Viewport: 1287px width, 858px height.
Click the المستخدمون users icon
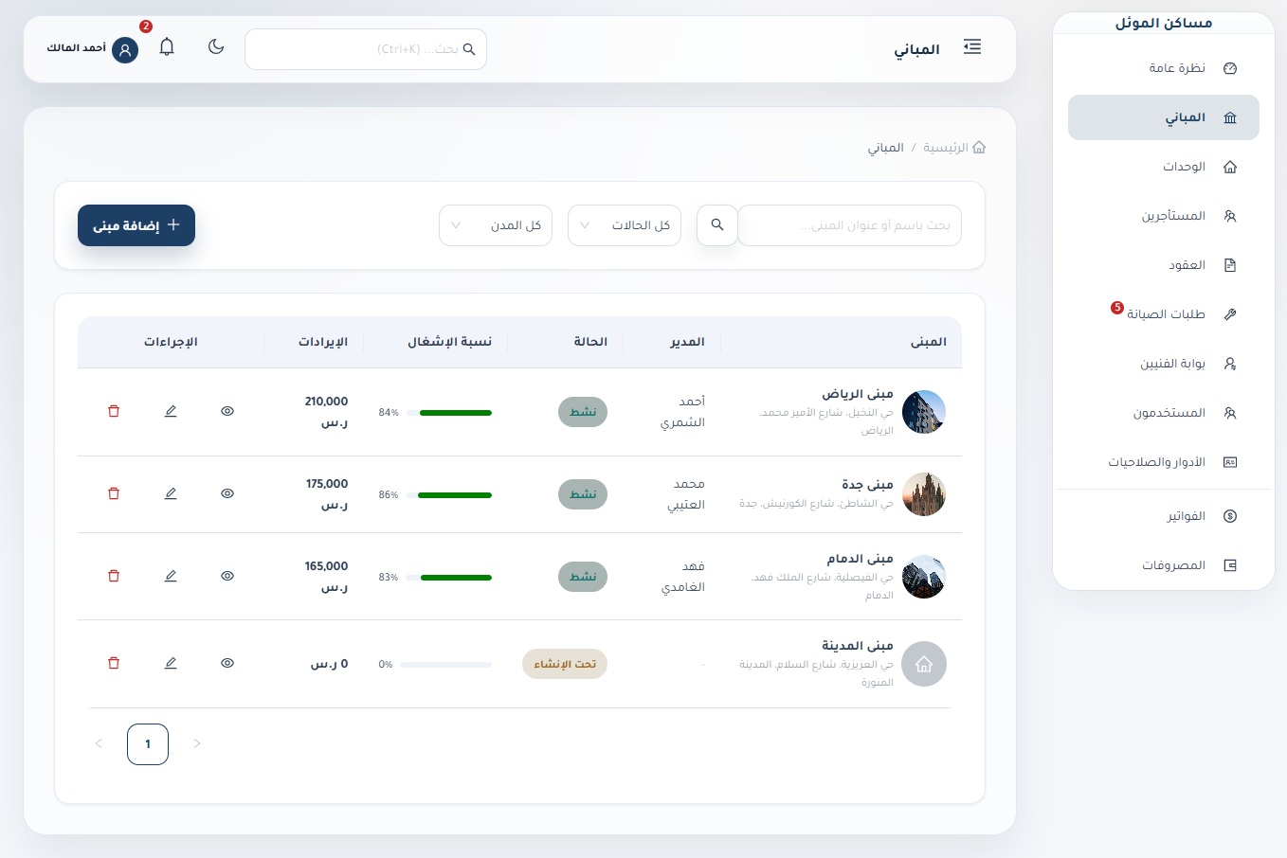pos(1230,413)
